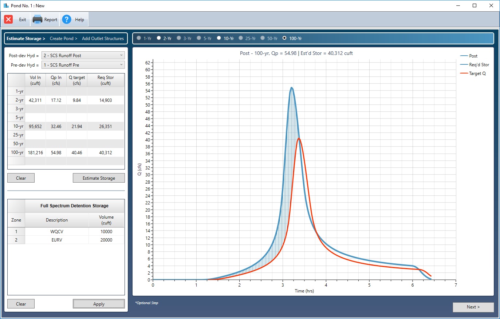Viewport: 500px width, 319px height.
Task: Select the 1-Yr storm radio button
Action: click(138, 38)
